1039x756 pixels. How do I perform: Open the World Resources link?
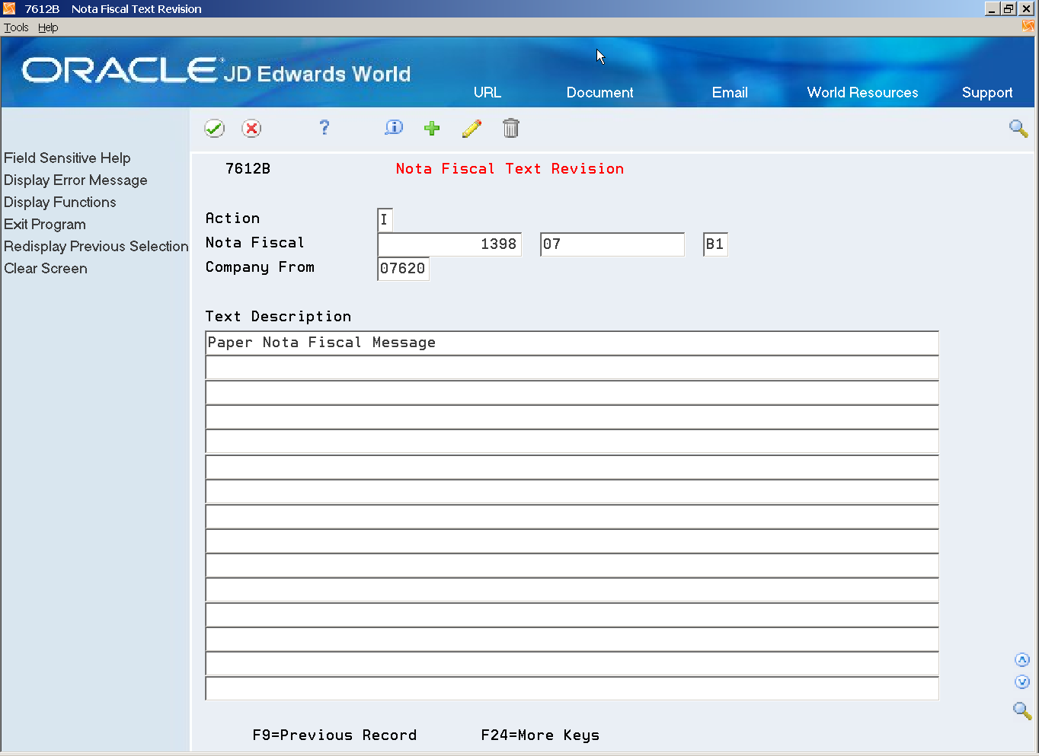862,92
